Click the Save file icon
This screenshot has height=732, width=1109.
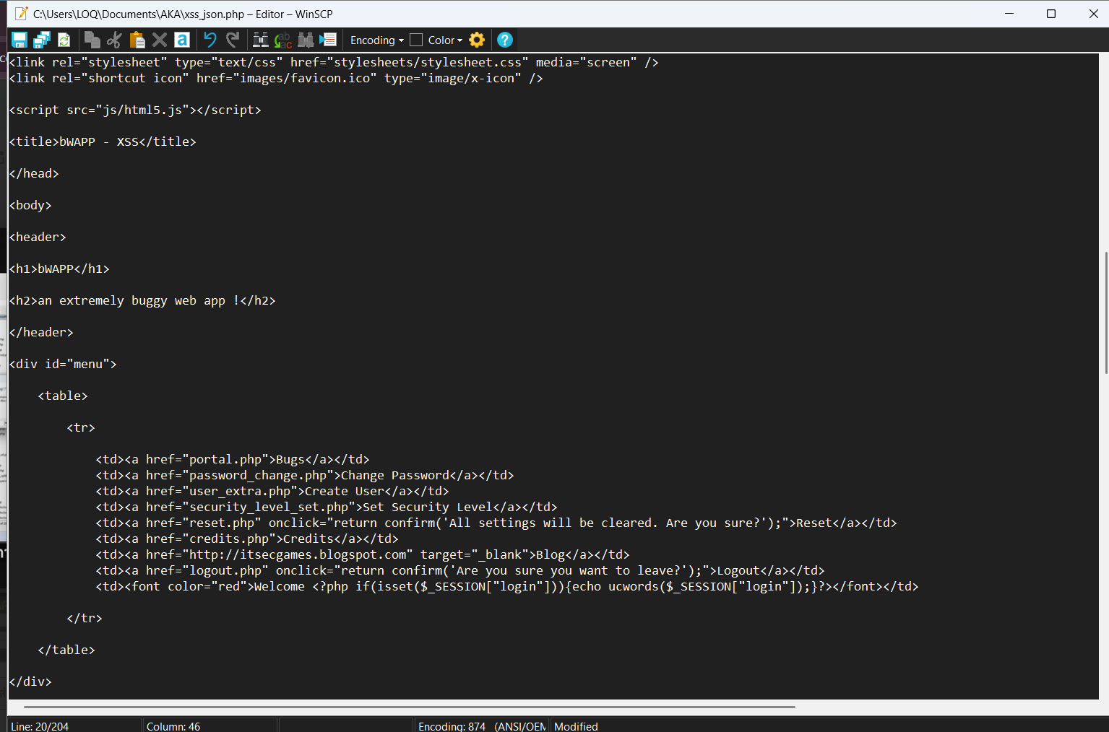coord(20,40)
